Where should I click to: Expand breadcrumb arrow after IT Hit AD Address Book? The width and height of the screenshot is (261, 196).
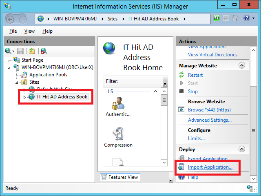click(x=185, y=19)
